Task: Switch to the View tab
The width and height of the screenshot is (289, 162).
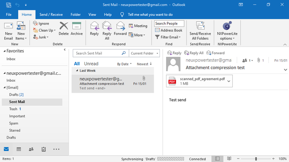Action: click(92, 15)
